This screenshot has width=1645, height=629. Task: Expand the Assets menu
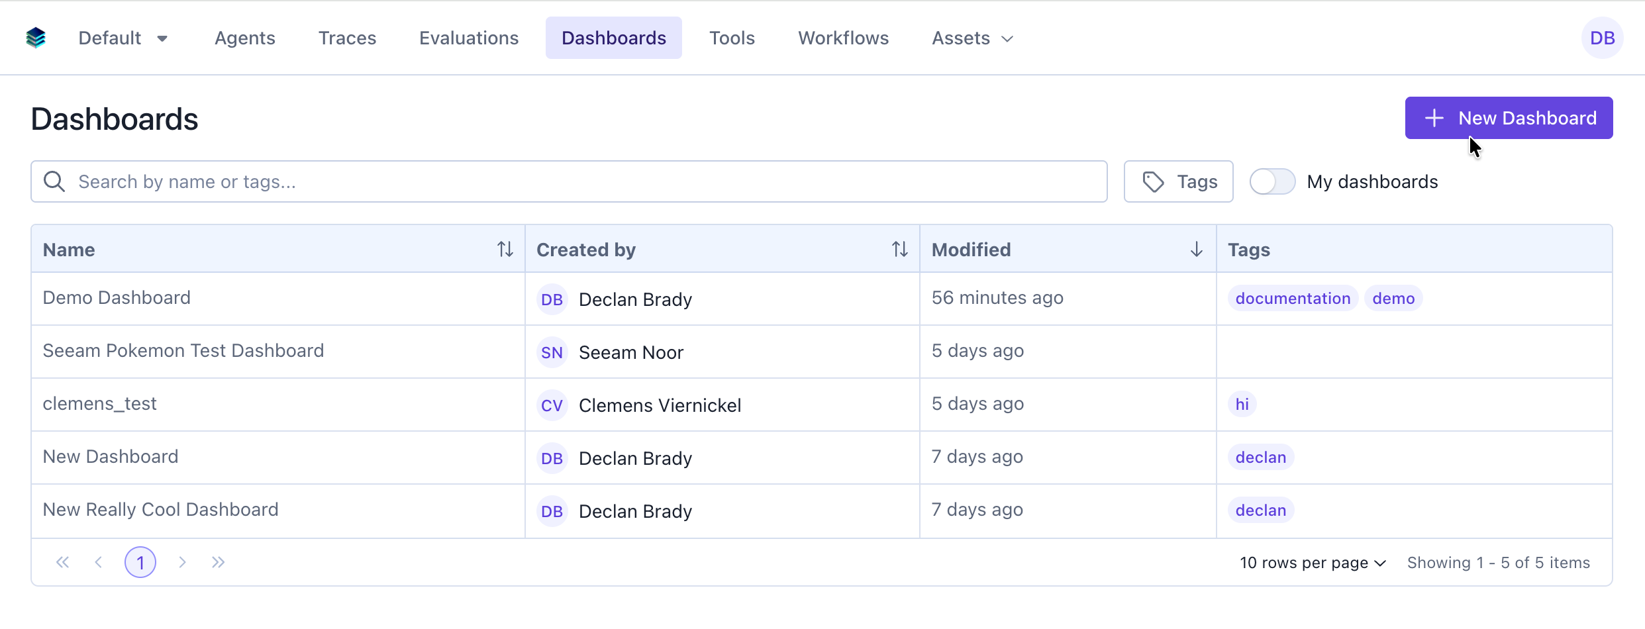(972, 38)
